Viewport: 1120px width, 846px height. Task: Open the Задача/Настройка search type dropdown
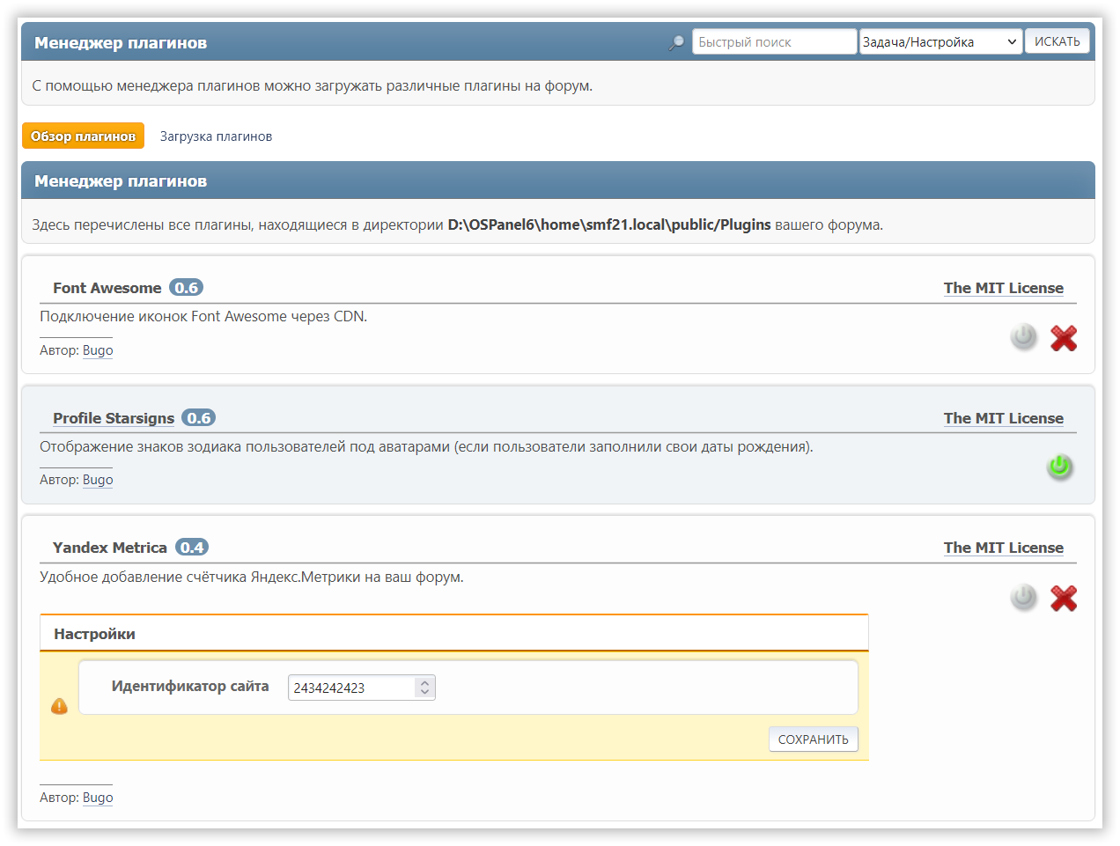(940, 42)
